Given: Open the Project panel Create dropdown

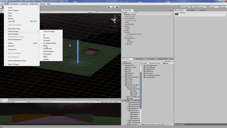Looking at the screenshot, I should click(x=126, y=61).
